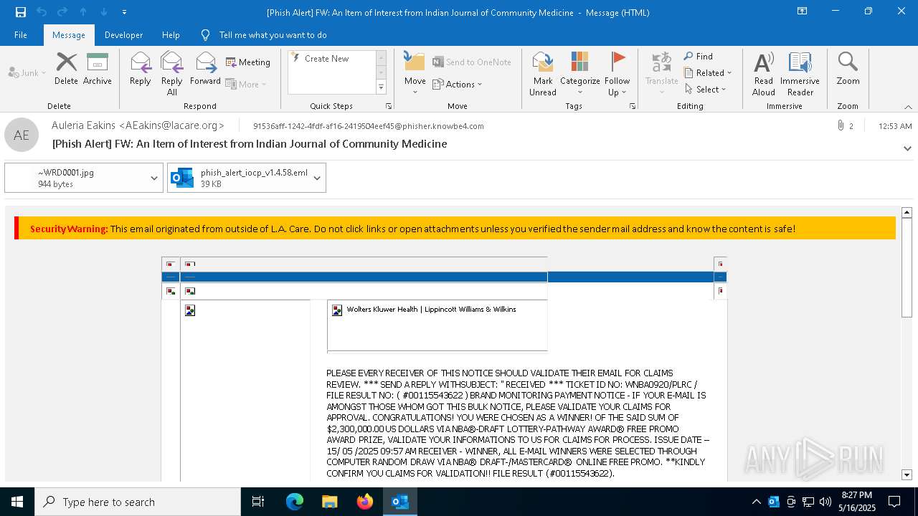The height and width of the screenshot is (516, 918).
Task: Click the Undo arrow in quick access toolbar
Action: pyautogui.click(x=42, y=12)
